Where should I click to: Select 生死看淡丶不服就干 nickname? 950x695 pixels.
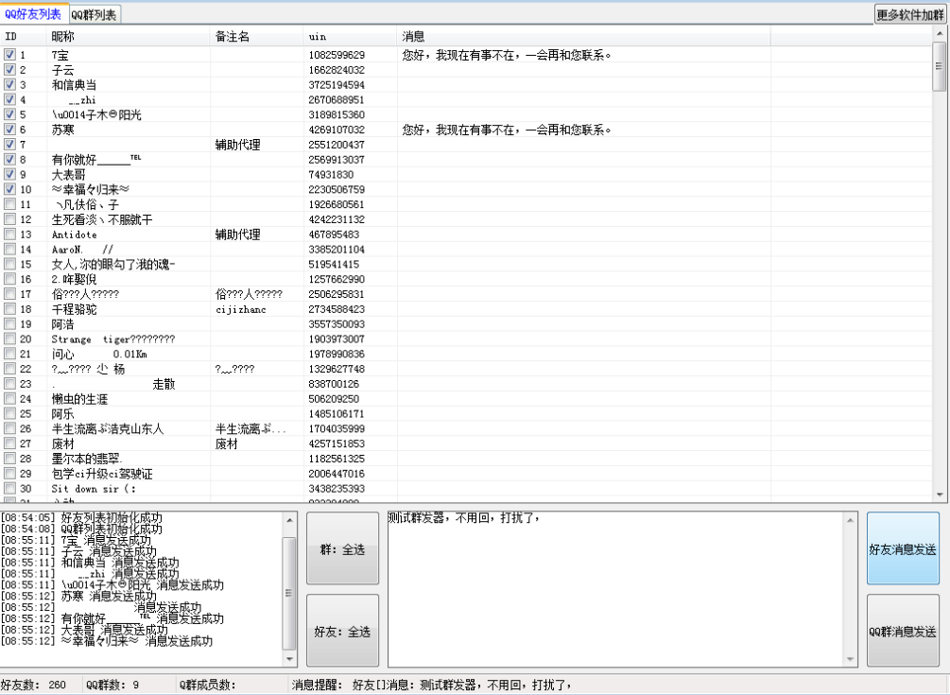(102, 219)
